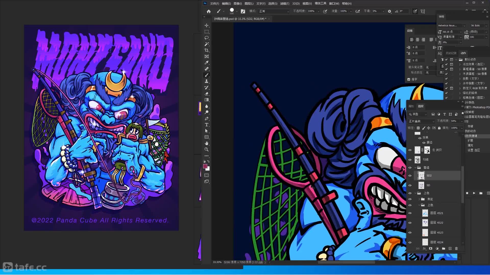Click the Home icon in options bar
490x275 pixels.
(x=209, y=11)
